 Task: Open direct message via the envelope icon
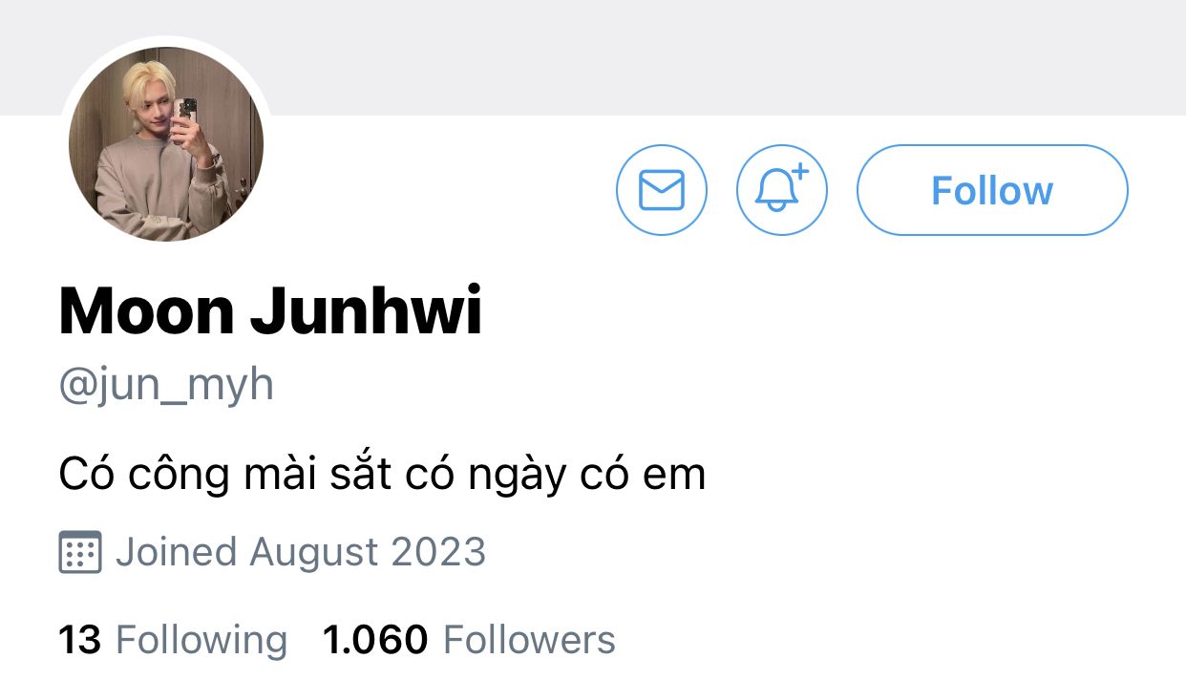pos(662,190)
